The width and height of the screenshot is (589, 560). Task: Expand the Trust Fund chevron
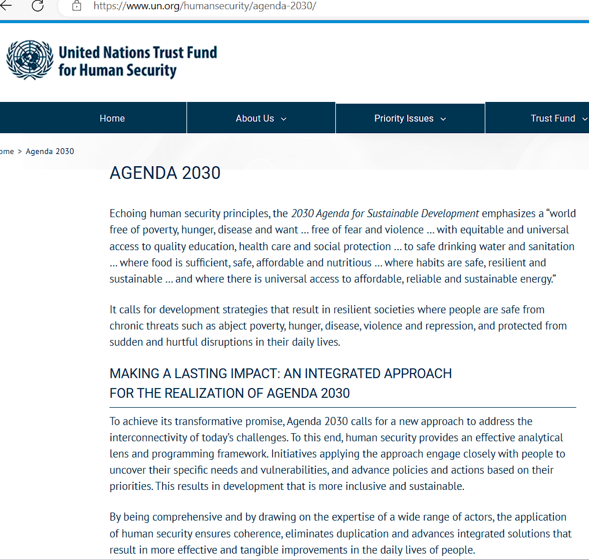585,119
